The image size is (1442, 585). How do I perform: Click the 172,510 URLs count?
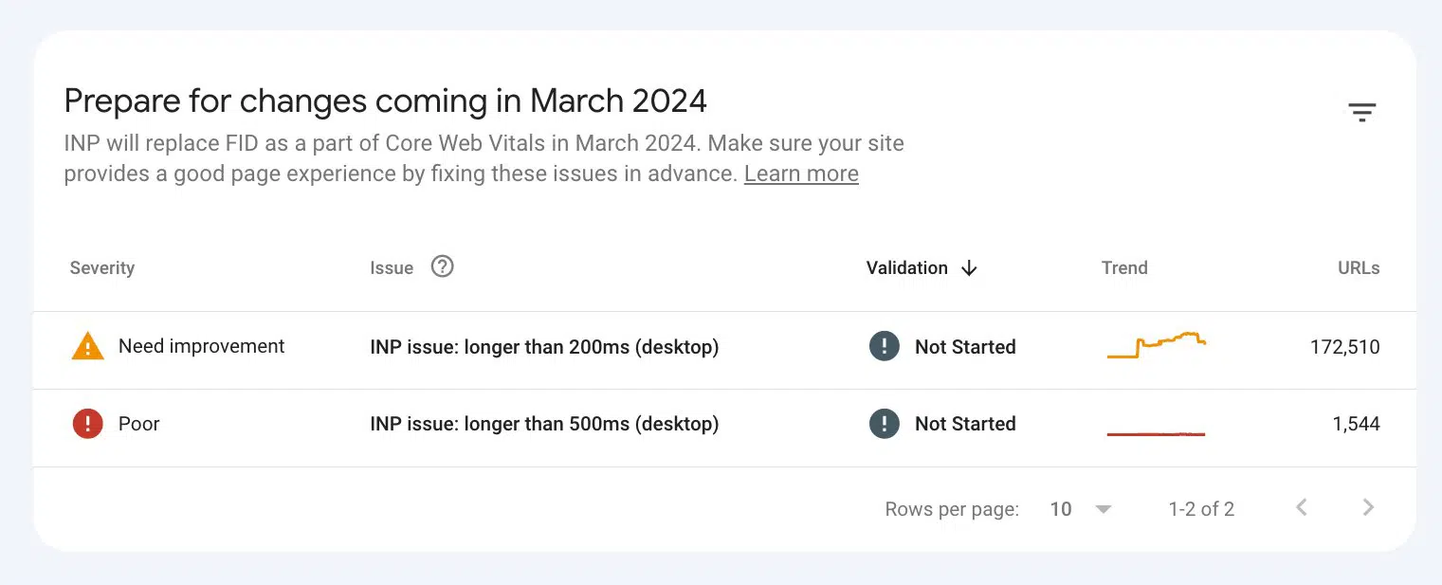click(x=1344, y=347)
